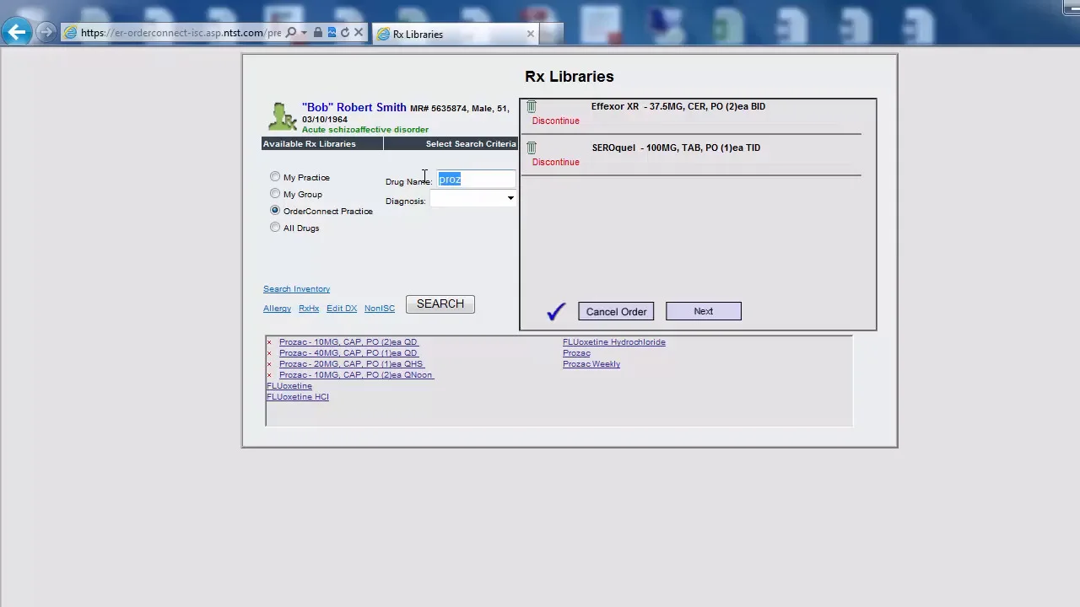Click the Select Search Criteria header
The width and height of the screenshot is (1080, 607).
471,143
